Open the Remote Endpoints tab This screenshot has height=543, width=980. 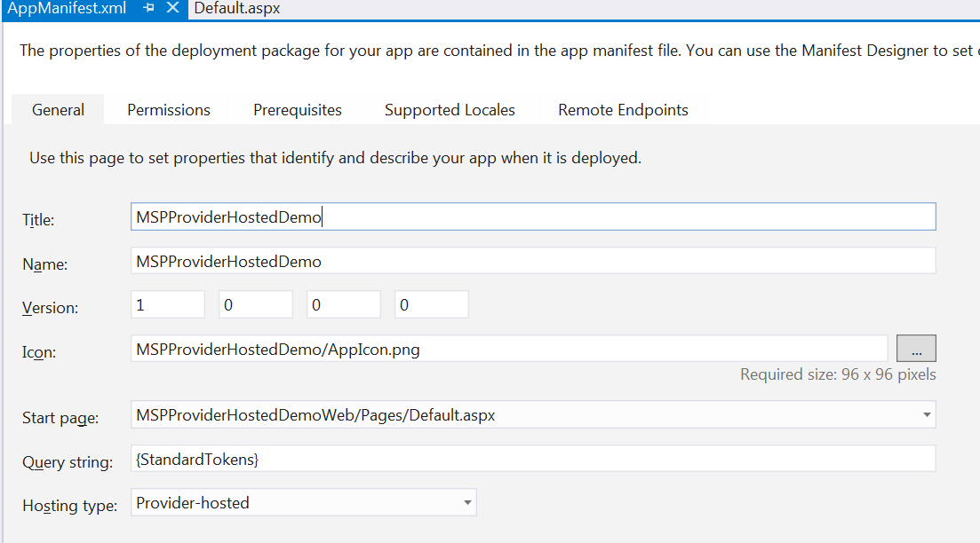click(x=623, y=110)
